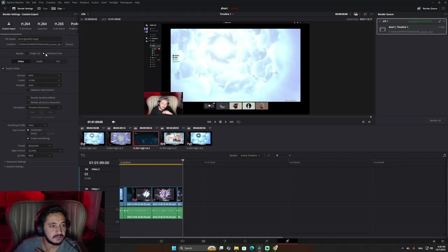
Task: Expand Advanced Settings section
Action: (15, 162)
